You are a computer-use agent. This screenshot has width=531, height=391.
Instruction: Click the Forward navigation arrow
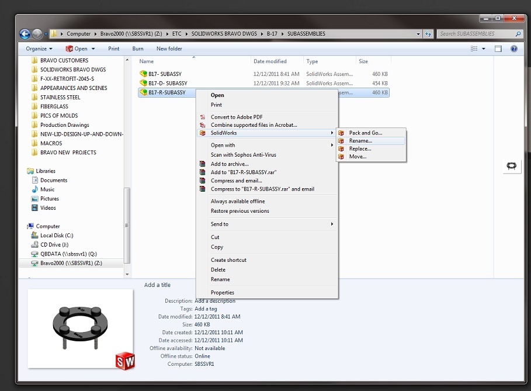click(37, 33)
